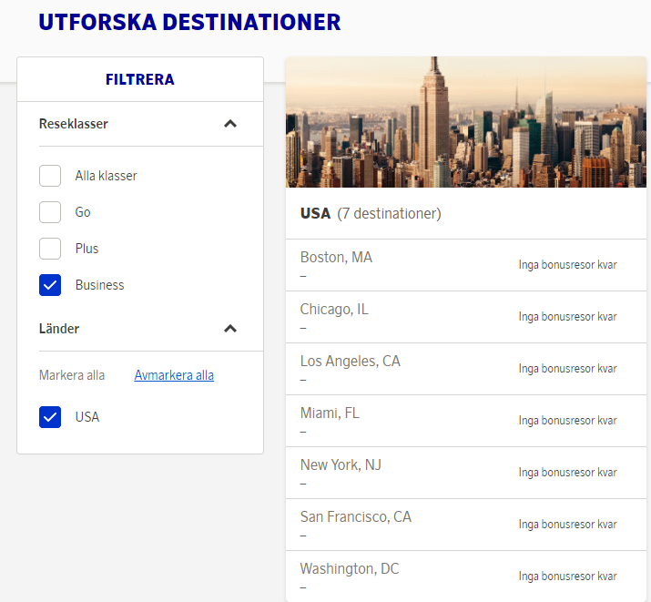The width and height of the screenshot is (651, 602).
Task: Uncheck the Business checkbox
Action: pos(50,285)
